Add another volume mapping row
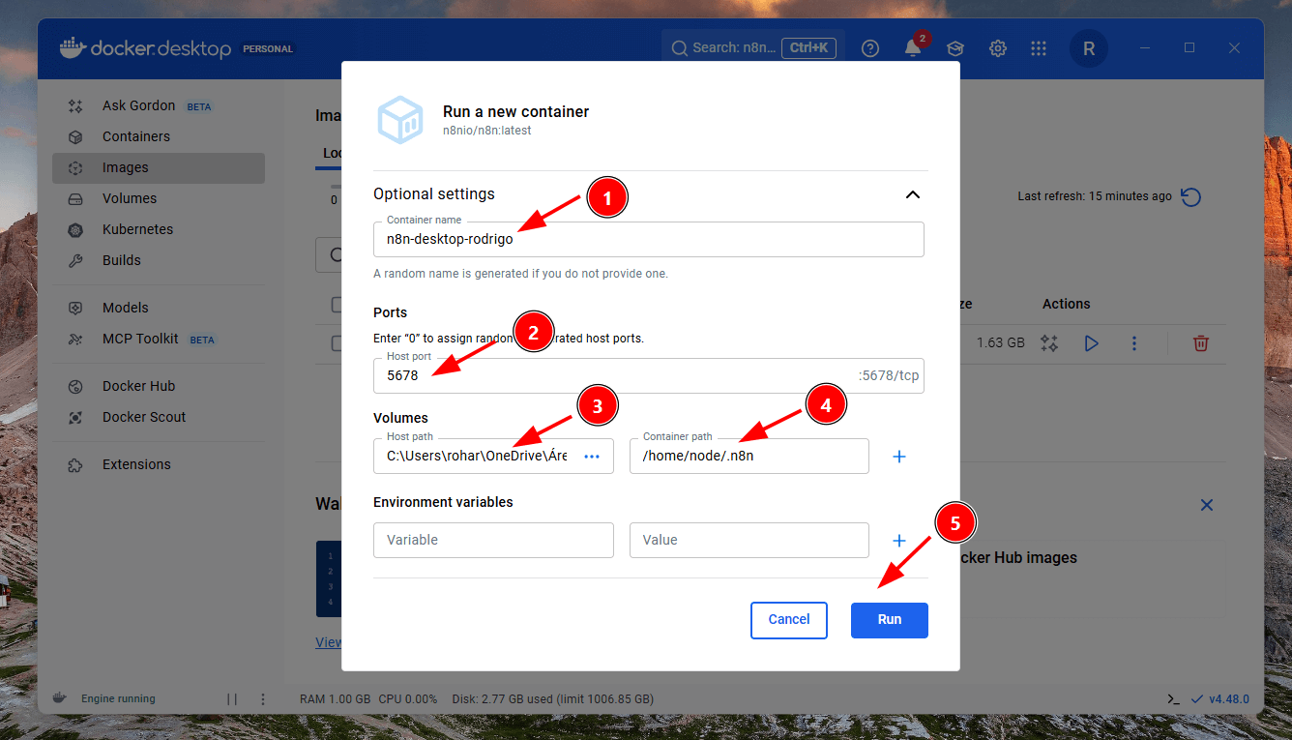Image resolution: width=1292 pixels, height=740 pixels. click(898, 457)
